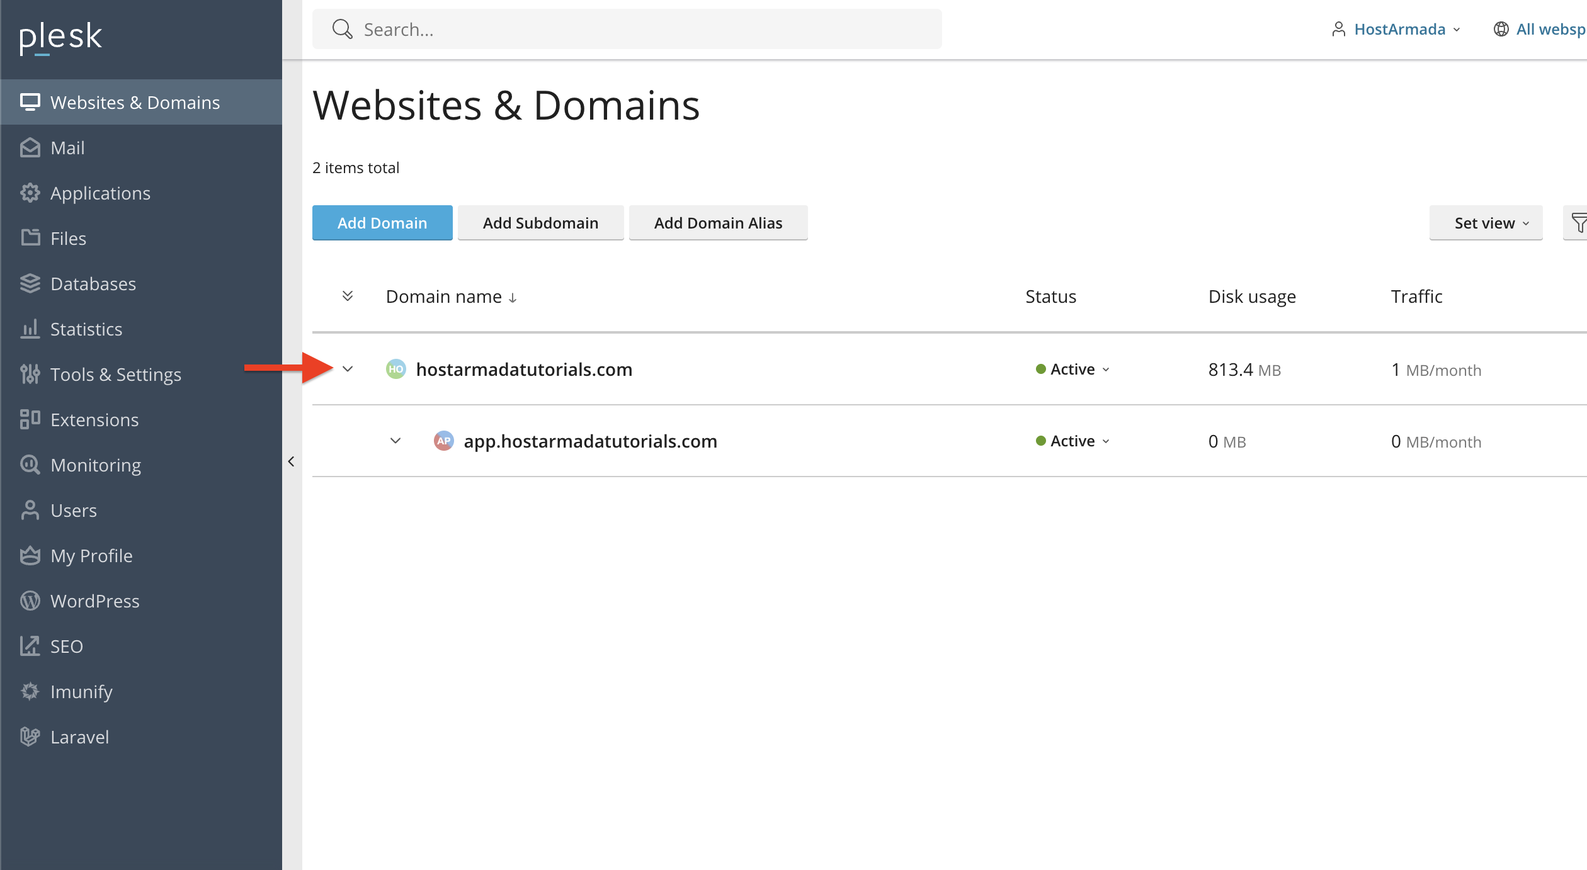Click All webspaces link in header
This screenshot has width=1587, height=870.
[x=1540, y=29]
